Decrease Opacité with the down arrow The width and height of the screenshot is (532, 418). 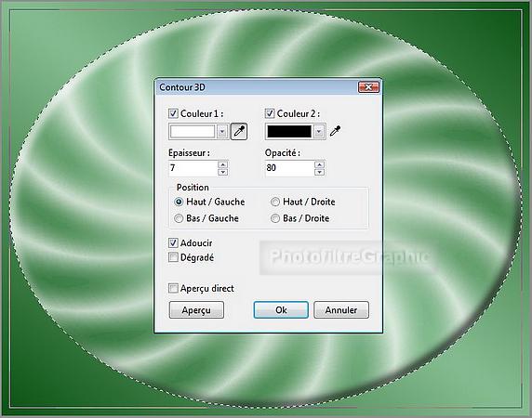(x=319, y=172)
